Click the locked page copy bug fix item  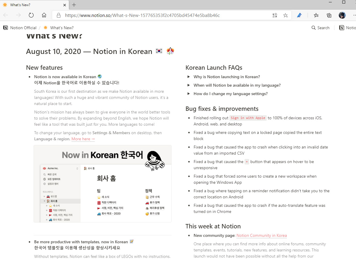(258, 136)
